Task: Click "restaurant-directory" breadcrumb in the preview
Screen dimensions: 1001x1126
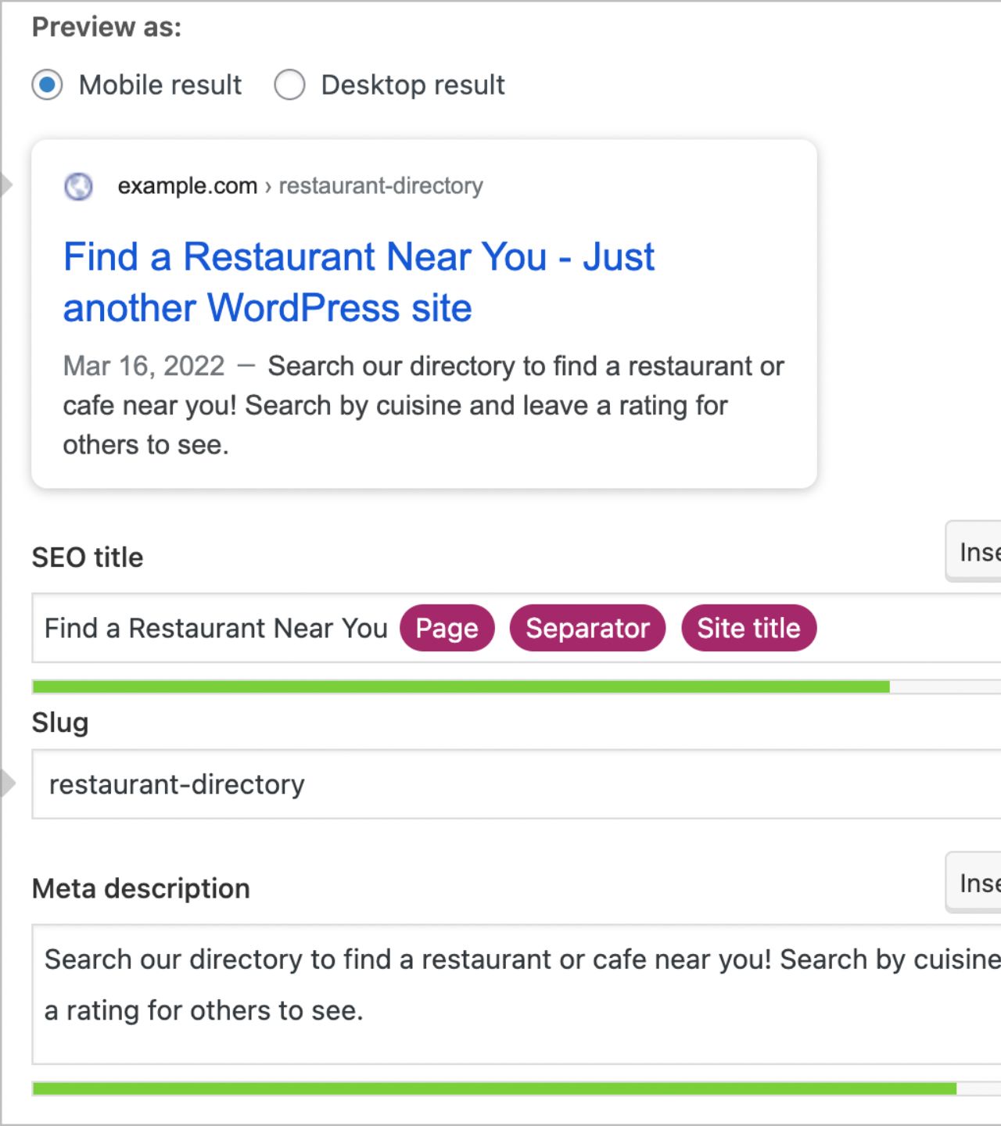Action: click(x=380, y=186)
